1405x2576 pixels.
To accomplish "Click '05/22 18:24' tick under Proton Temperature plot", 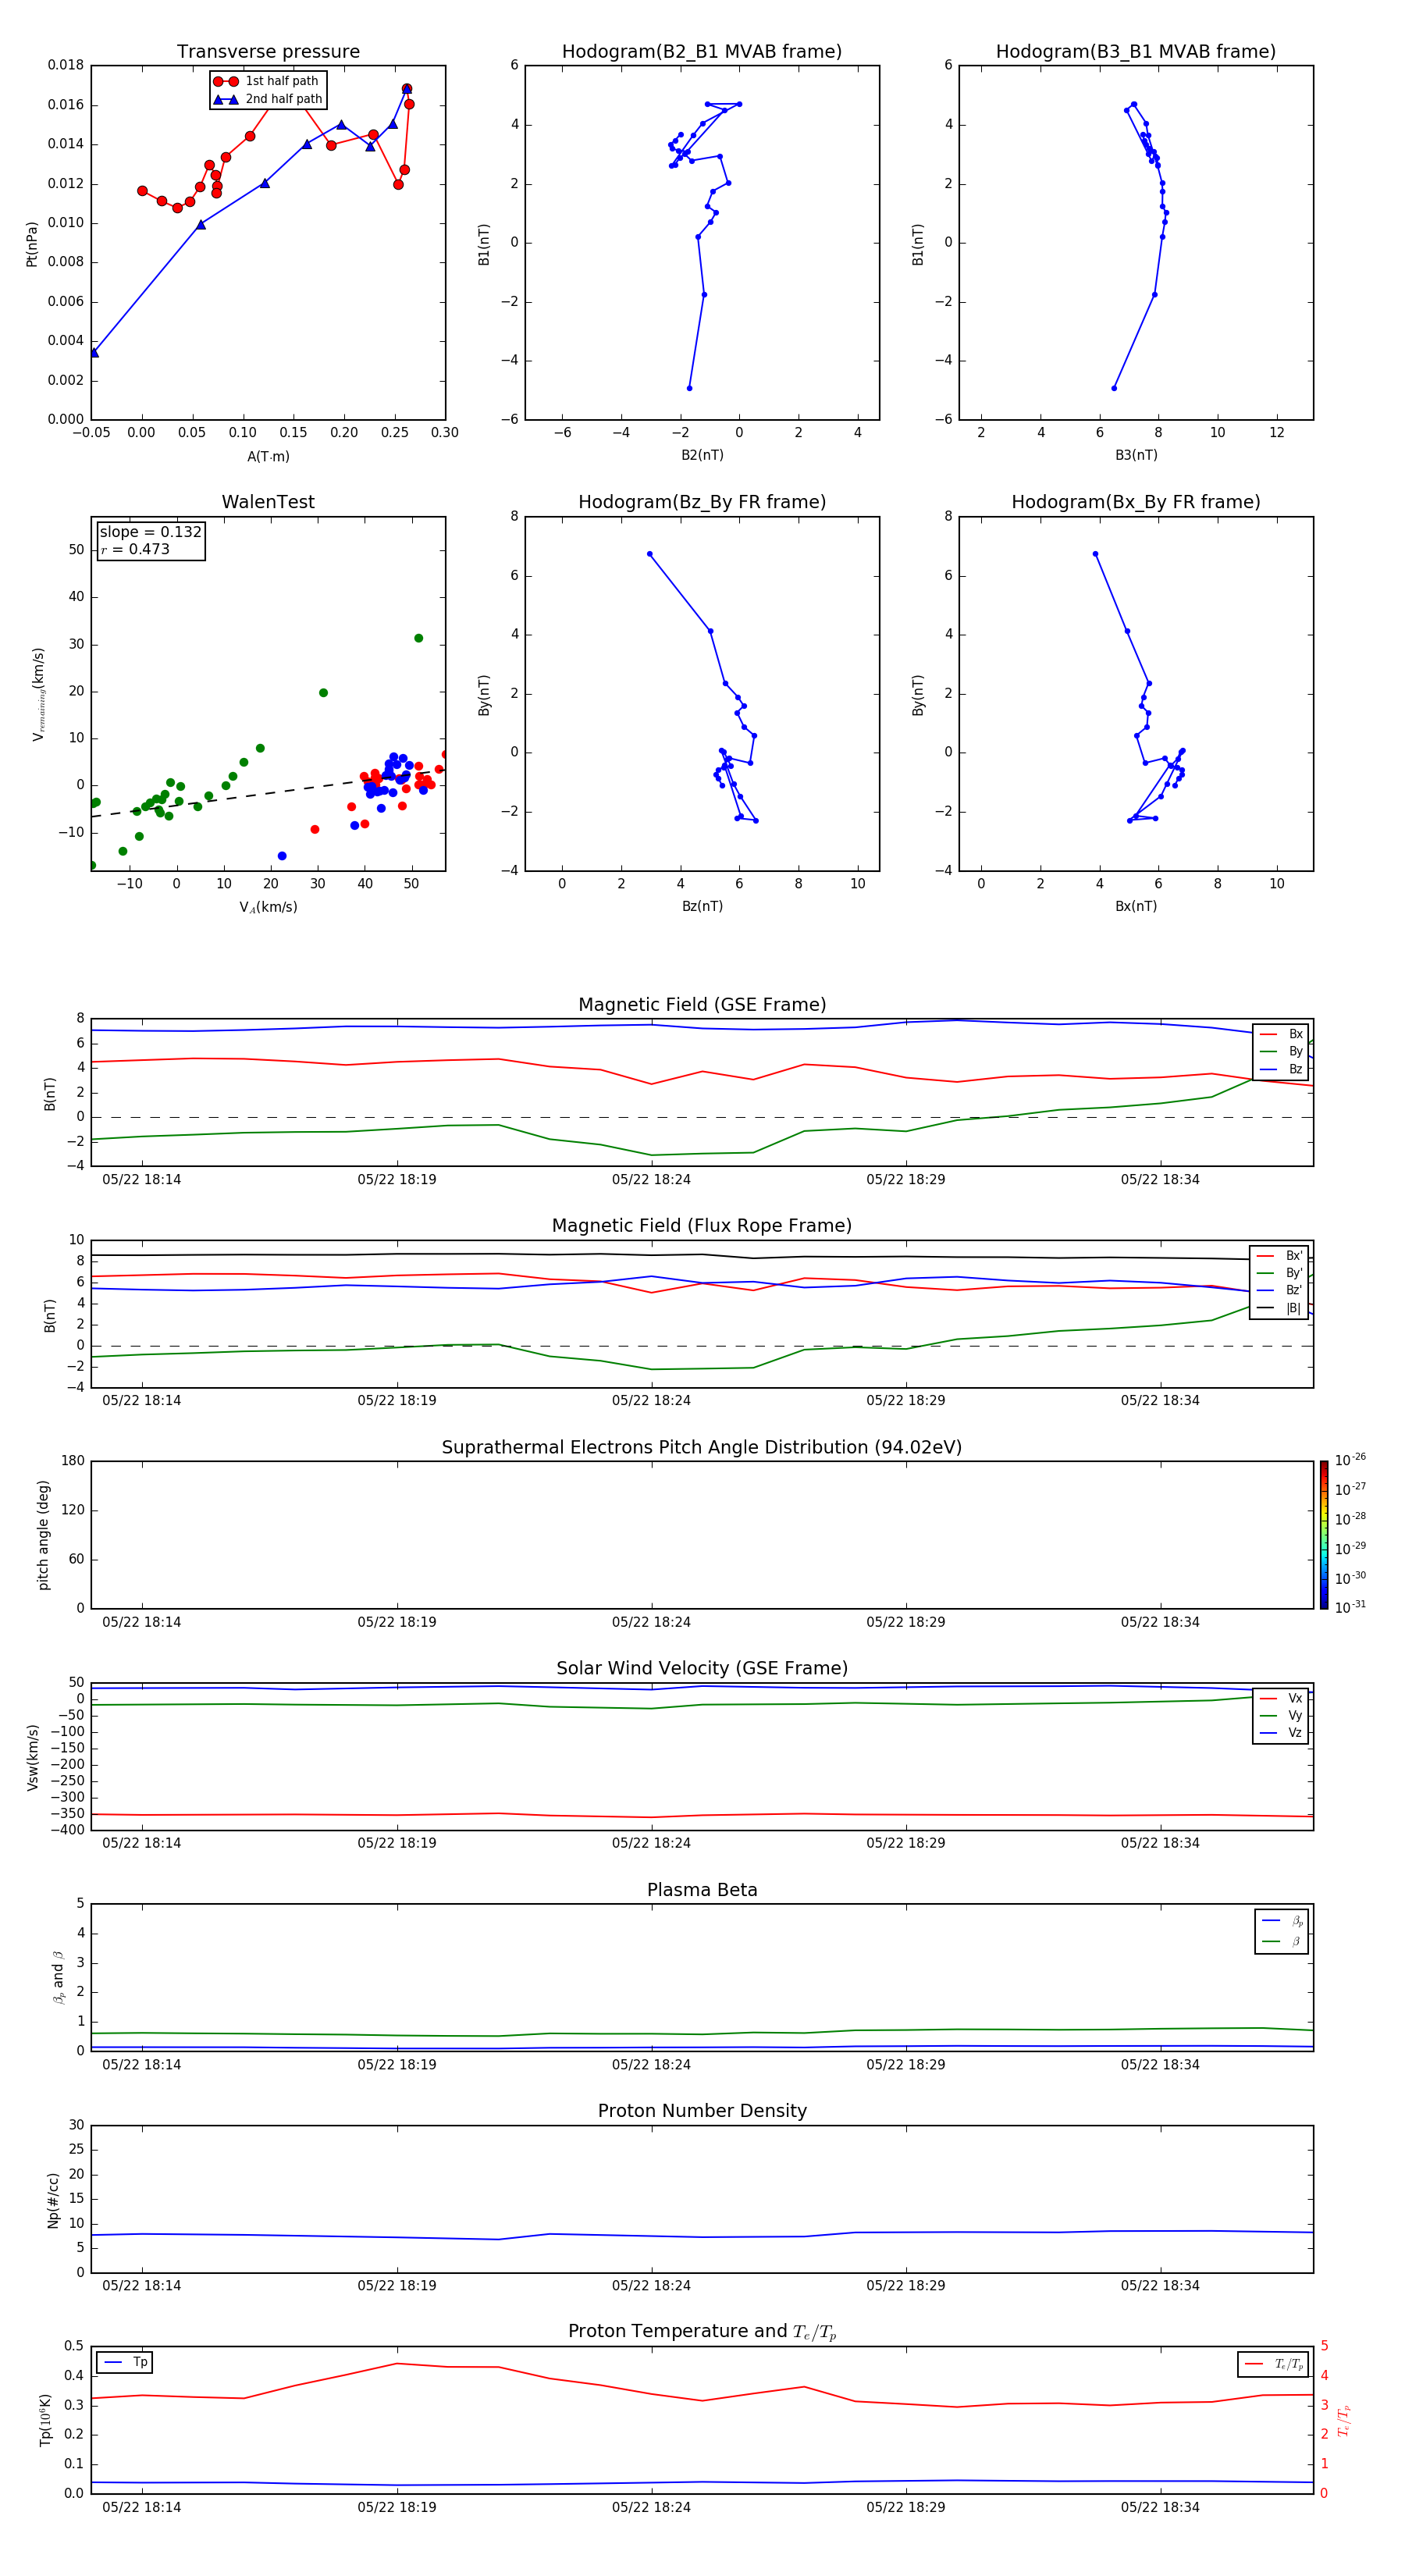I will pos(652,2507).
